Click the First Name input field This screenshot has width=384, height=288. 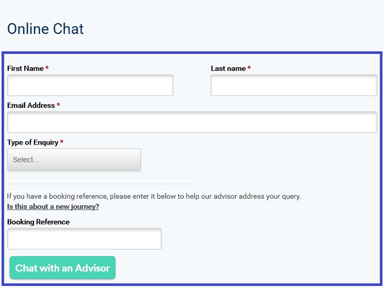[x=90, y=85]
